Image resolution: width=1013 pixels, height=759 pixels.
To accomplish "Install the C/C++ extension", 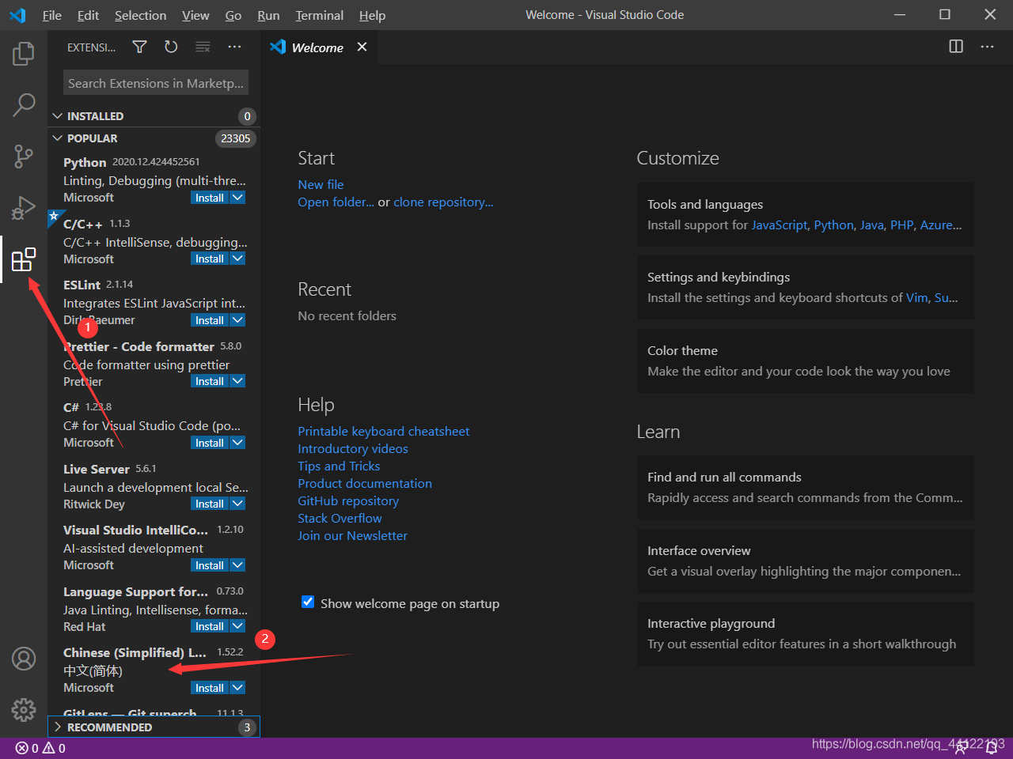I will (210, 259).
